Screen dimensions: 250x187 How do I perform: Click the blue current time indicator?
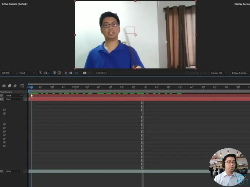[x=31, y=87]
